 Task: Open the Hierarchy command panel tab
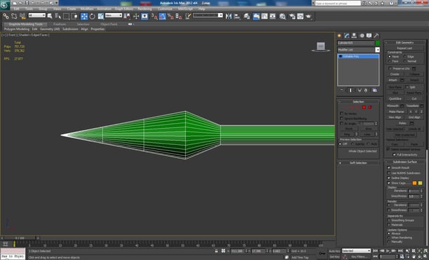tap(354, 35)
